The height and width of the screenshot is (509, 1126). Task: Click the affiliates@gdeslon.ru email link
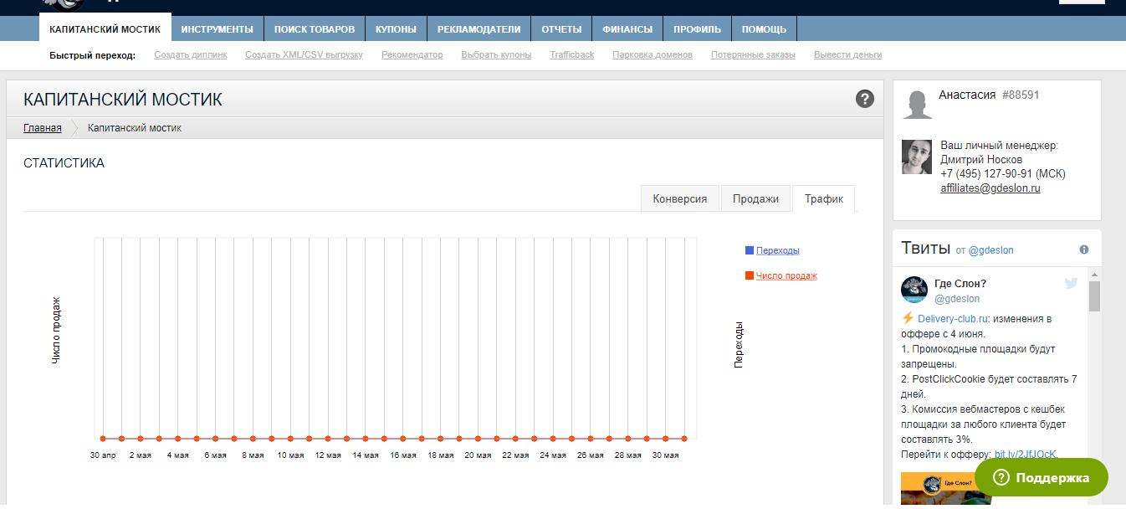[x=990, y=188]
